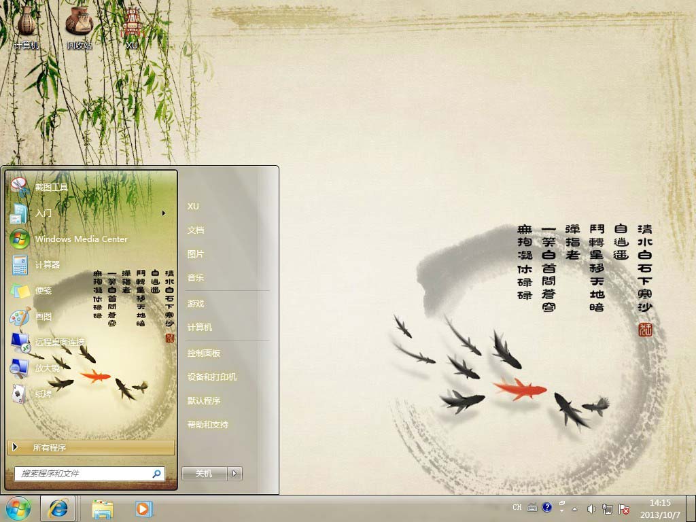Launch Windows Media Center from Start menu
Image resolution: width=696 pixels, height=522 pixels.
point(80,239)
